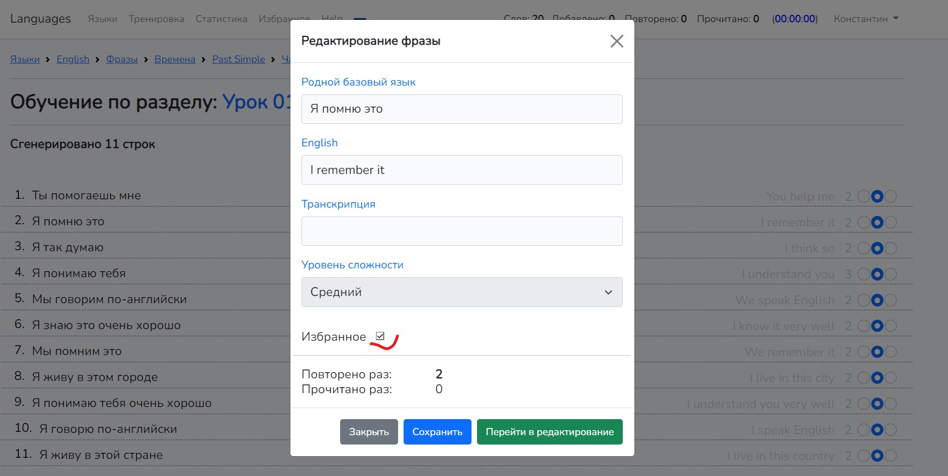Go to Тренировка in the navbar
Viewport: 948px width, 476px height.
[156, 19]
